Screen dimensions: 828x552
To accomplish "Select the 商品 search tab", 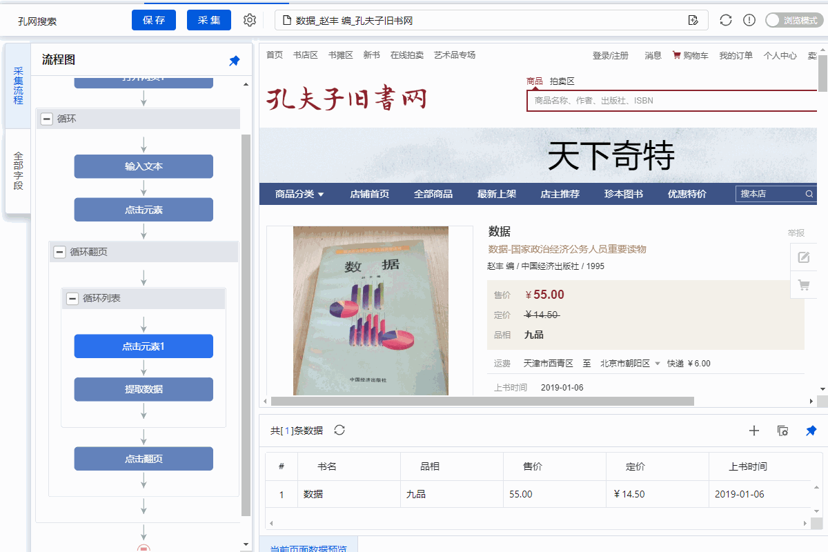I will tap(535, 81).
